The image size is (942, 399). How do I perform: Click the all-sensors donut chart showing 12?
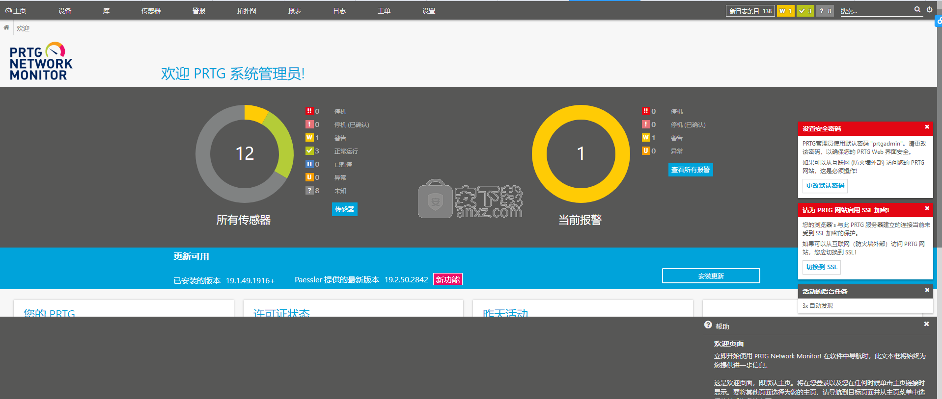click(x=245, y=153)
